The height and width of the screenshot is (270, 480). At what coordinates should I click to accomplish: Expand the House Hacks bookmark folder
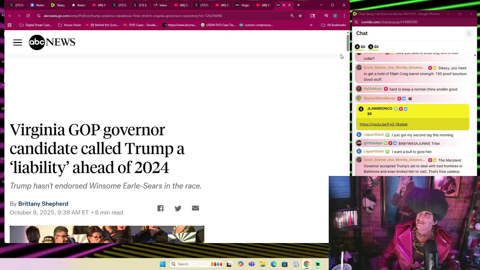pyautogui.click(x=69, y=25)
